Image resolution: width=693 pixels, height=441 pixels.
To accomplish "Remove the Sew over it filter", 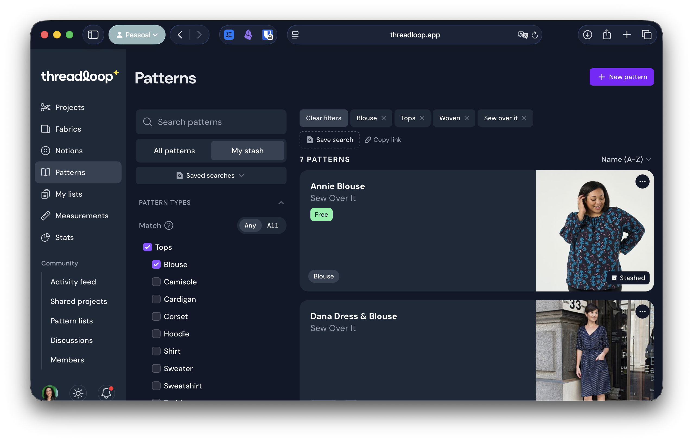I will click(x=524, y=118).
